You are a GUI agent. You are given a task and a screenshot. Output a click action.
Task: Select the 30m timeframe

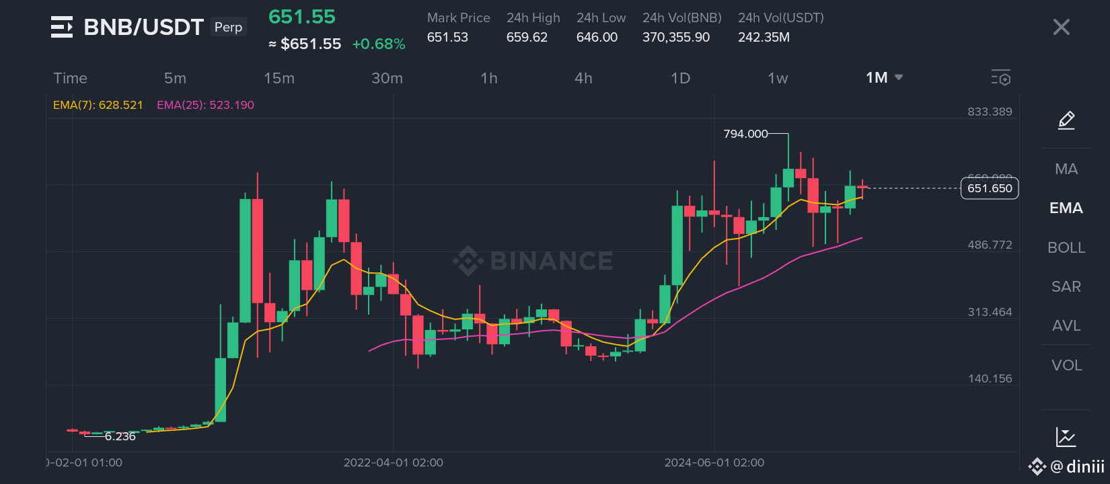pos(387,78)
